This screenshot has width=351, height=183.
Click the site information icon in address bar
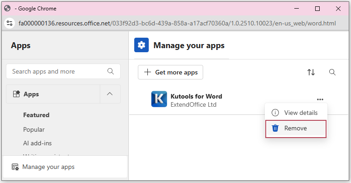[x=10, y=23]
